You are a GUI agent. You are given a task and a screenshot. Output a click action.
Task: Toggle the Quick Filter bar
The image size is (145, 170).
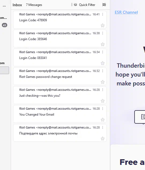(84, 5)
